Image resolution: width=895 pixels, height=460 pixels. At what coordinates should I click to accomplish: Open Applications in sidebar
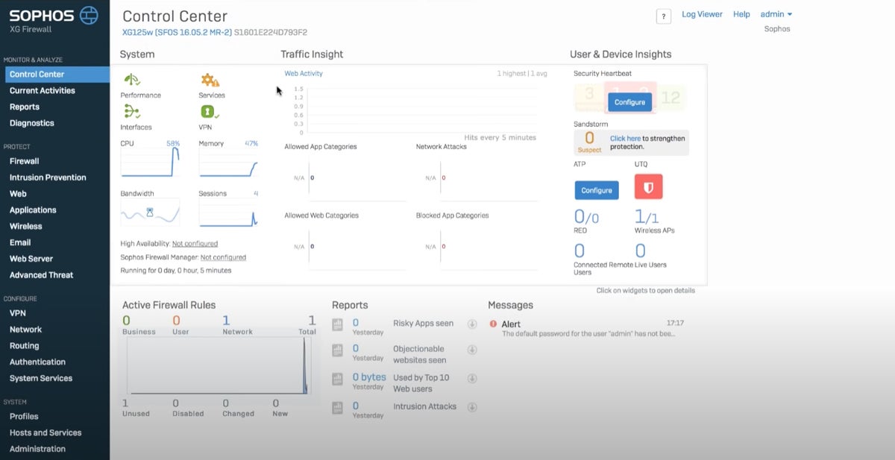click(33, 210)
